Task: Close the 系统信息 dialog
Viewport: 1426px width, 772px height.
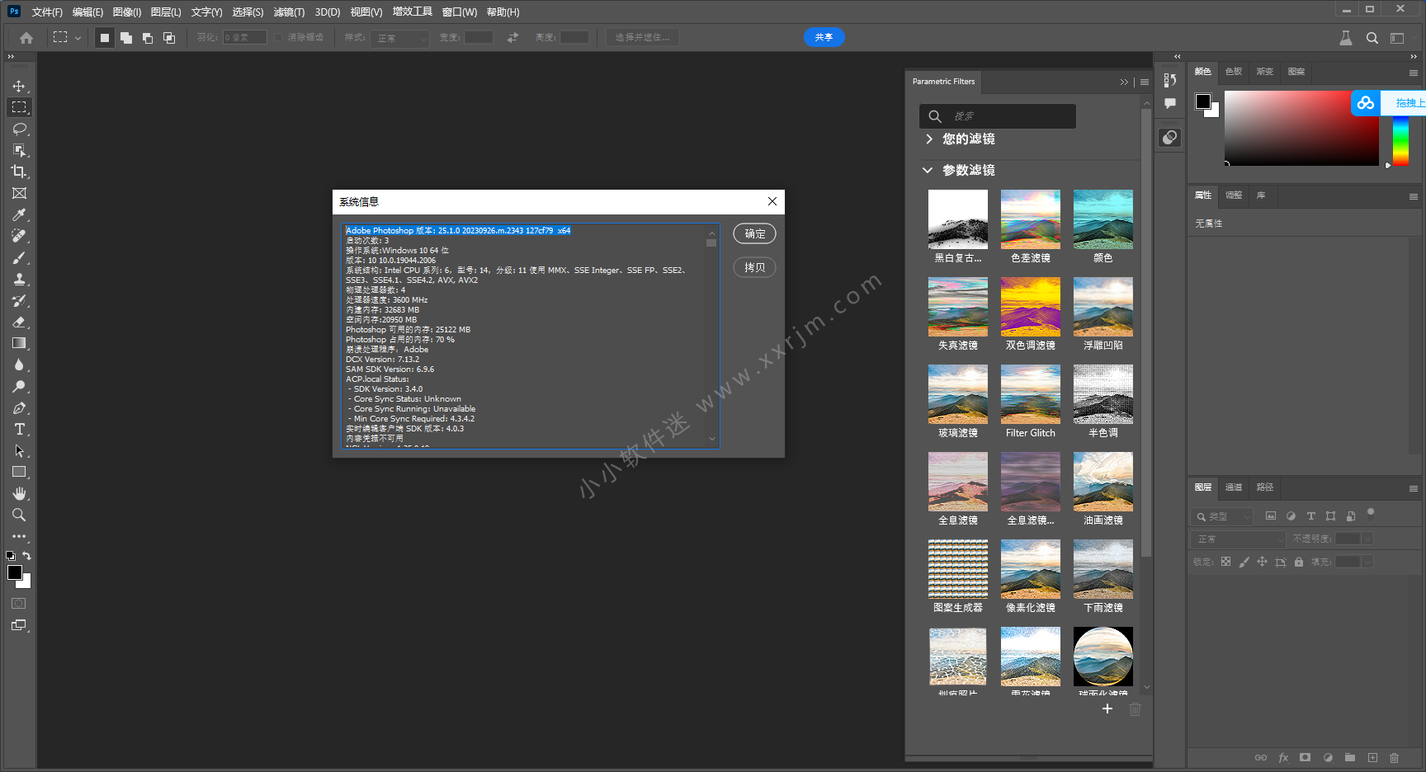Action: (x=772, y=201)
